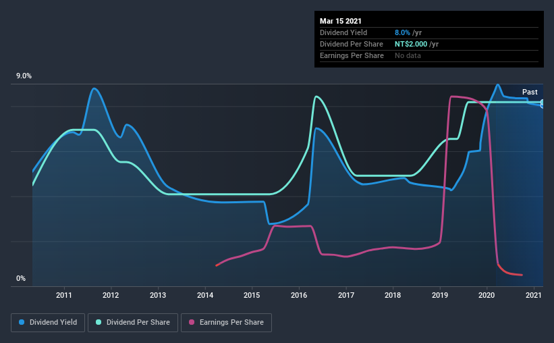Click the Dividend Per Share row label in tooltip
Screen dimensions: 554x343
tap(352, 44)
